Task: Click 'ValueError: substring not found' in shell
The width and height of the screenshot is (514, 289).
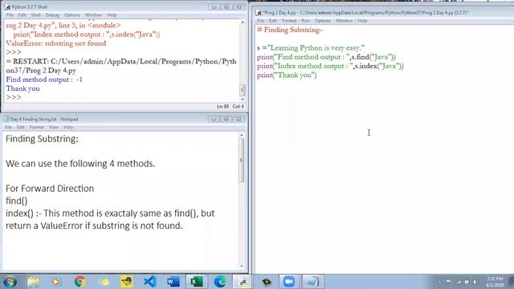Action: 56,43
